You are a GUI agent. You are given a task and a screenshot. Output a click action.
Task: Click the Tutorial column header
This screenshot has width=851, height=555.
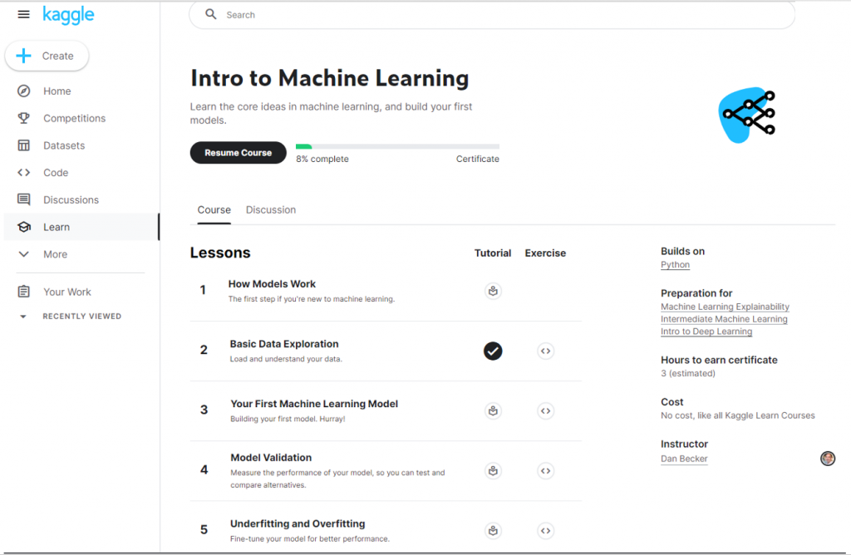492,253
